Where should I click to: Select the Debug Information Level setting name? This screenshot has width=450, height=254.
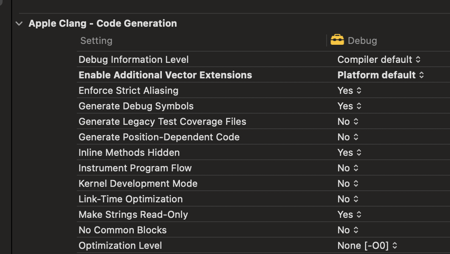point(133,59)
